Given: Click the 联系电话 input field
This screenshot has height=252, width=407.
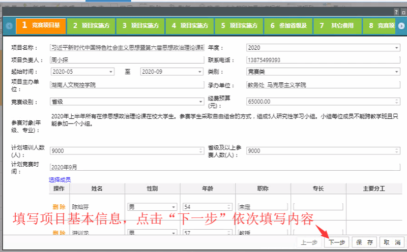Looking at the screenshot, I should 323,60.
